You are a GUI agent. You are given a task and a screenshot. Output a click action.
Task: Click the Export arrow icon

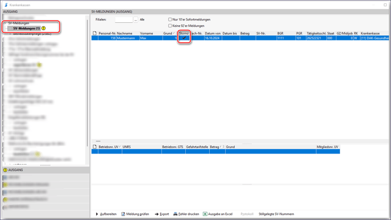pos(157,214)
